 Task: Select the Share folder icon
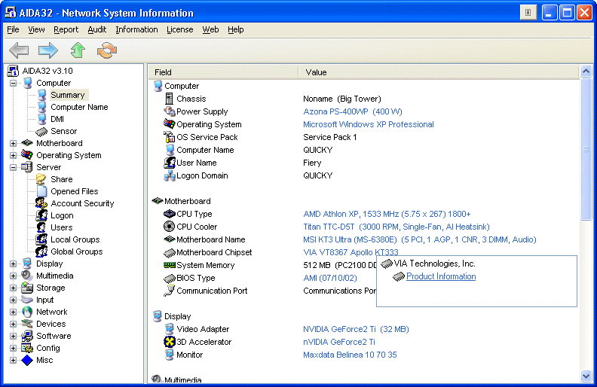(x=41, y=179)
